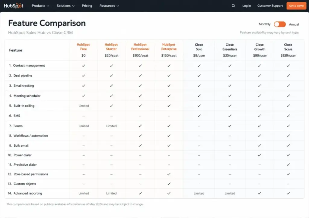Click the HubSpot Enterprise column header

click(x=169, y=47)
